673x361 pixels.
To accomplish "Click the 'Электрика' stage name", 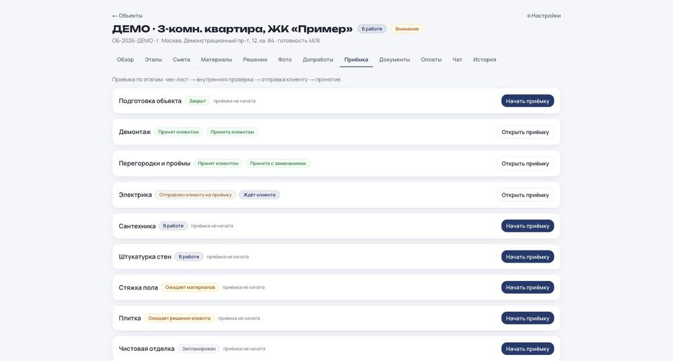I will [135, 195].
